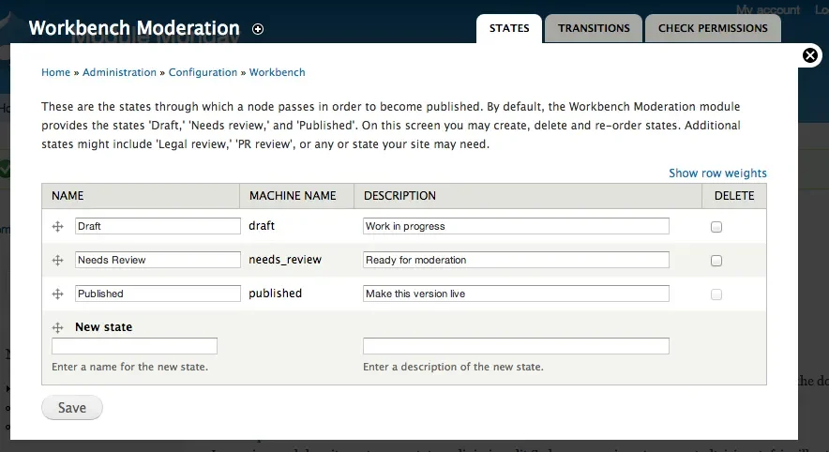The height and width of the screenshot is (452, 829).
Task: Click the New state label
Action: (x=103, y=327)
